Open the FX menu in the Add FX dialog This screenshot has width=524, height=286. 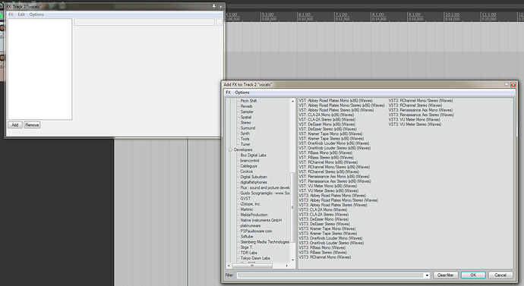[x=229, y=93]
